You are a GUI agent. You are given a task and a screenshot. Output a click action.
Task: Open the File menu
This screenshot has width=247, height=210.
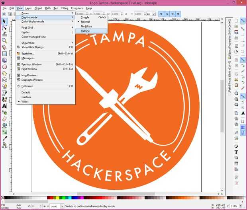pyautogui.click(x=4, y=8)
